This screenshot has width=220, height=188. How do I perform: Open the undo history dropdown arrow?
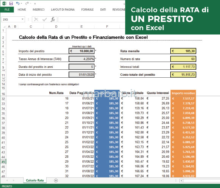point(22,3)
